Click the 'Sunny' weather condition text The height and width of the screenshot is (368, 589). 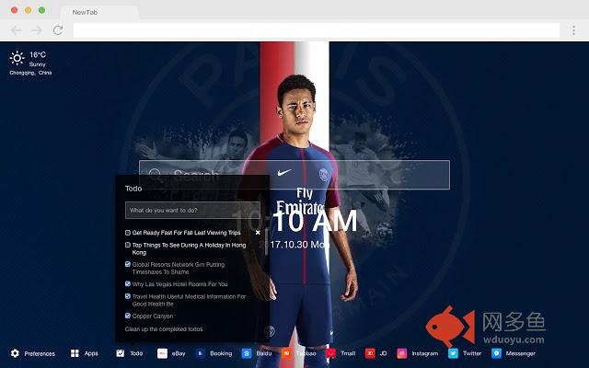[37, 64]
